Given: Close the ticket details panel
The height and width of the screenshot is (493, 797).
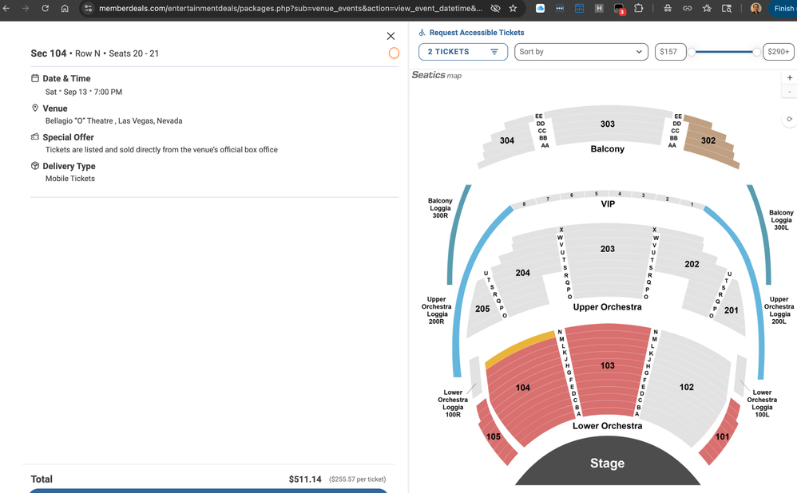Looking at the screenshot, I should point(391,36).
